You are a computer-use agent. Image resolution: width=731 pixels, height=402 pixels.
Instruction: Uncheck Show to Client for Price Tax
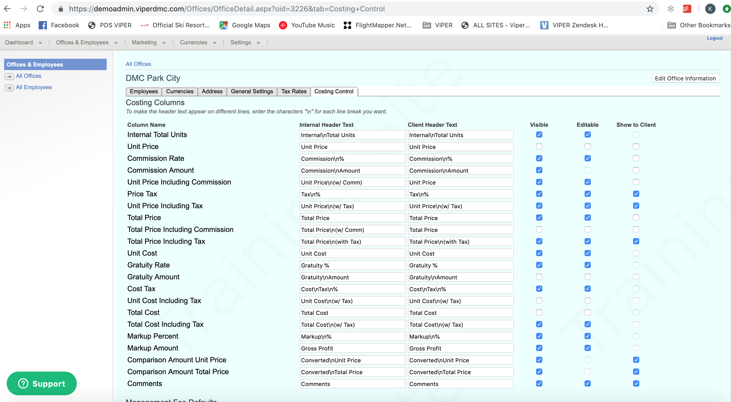pyautogui.click(x=636, y=194)
